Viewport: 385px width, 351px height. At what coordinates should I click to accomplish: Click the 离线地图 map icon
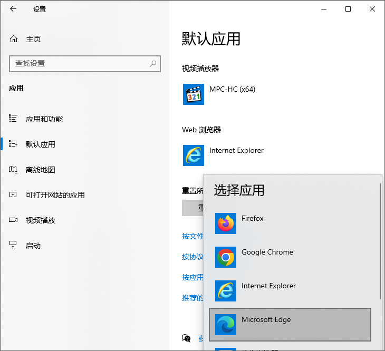[x=13, y=170]
